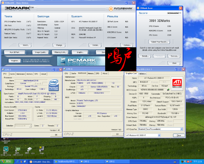Click Options under Results in 3DMark06
204x164 pixels.
127,45
